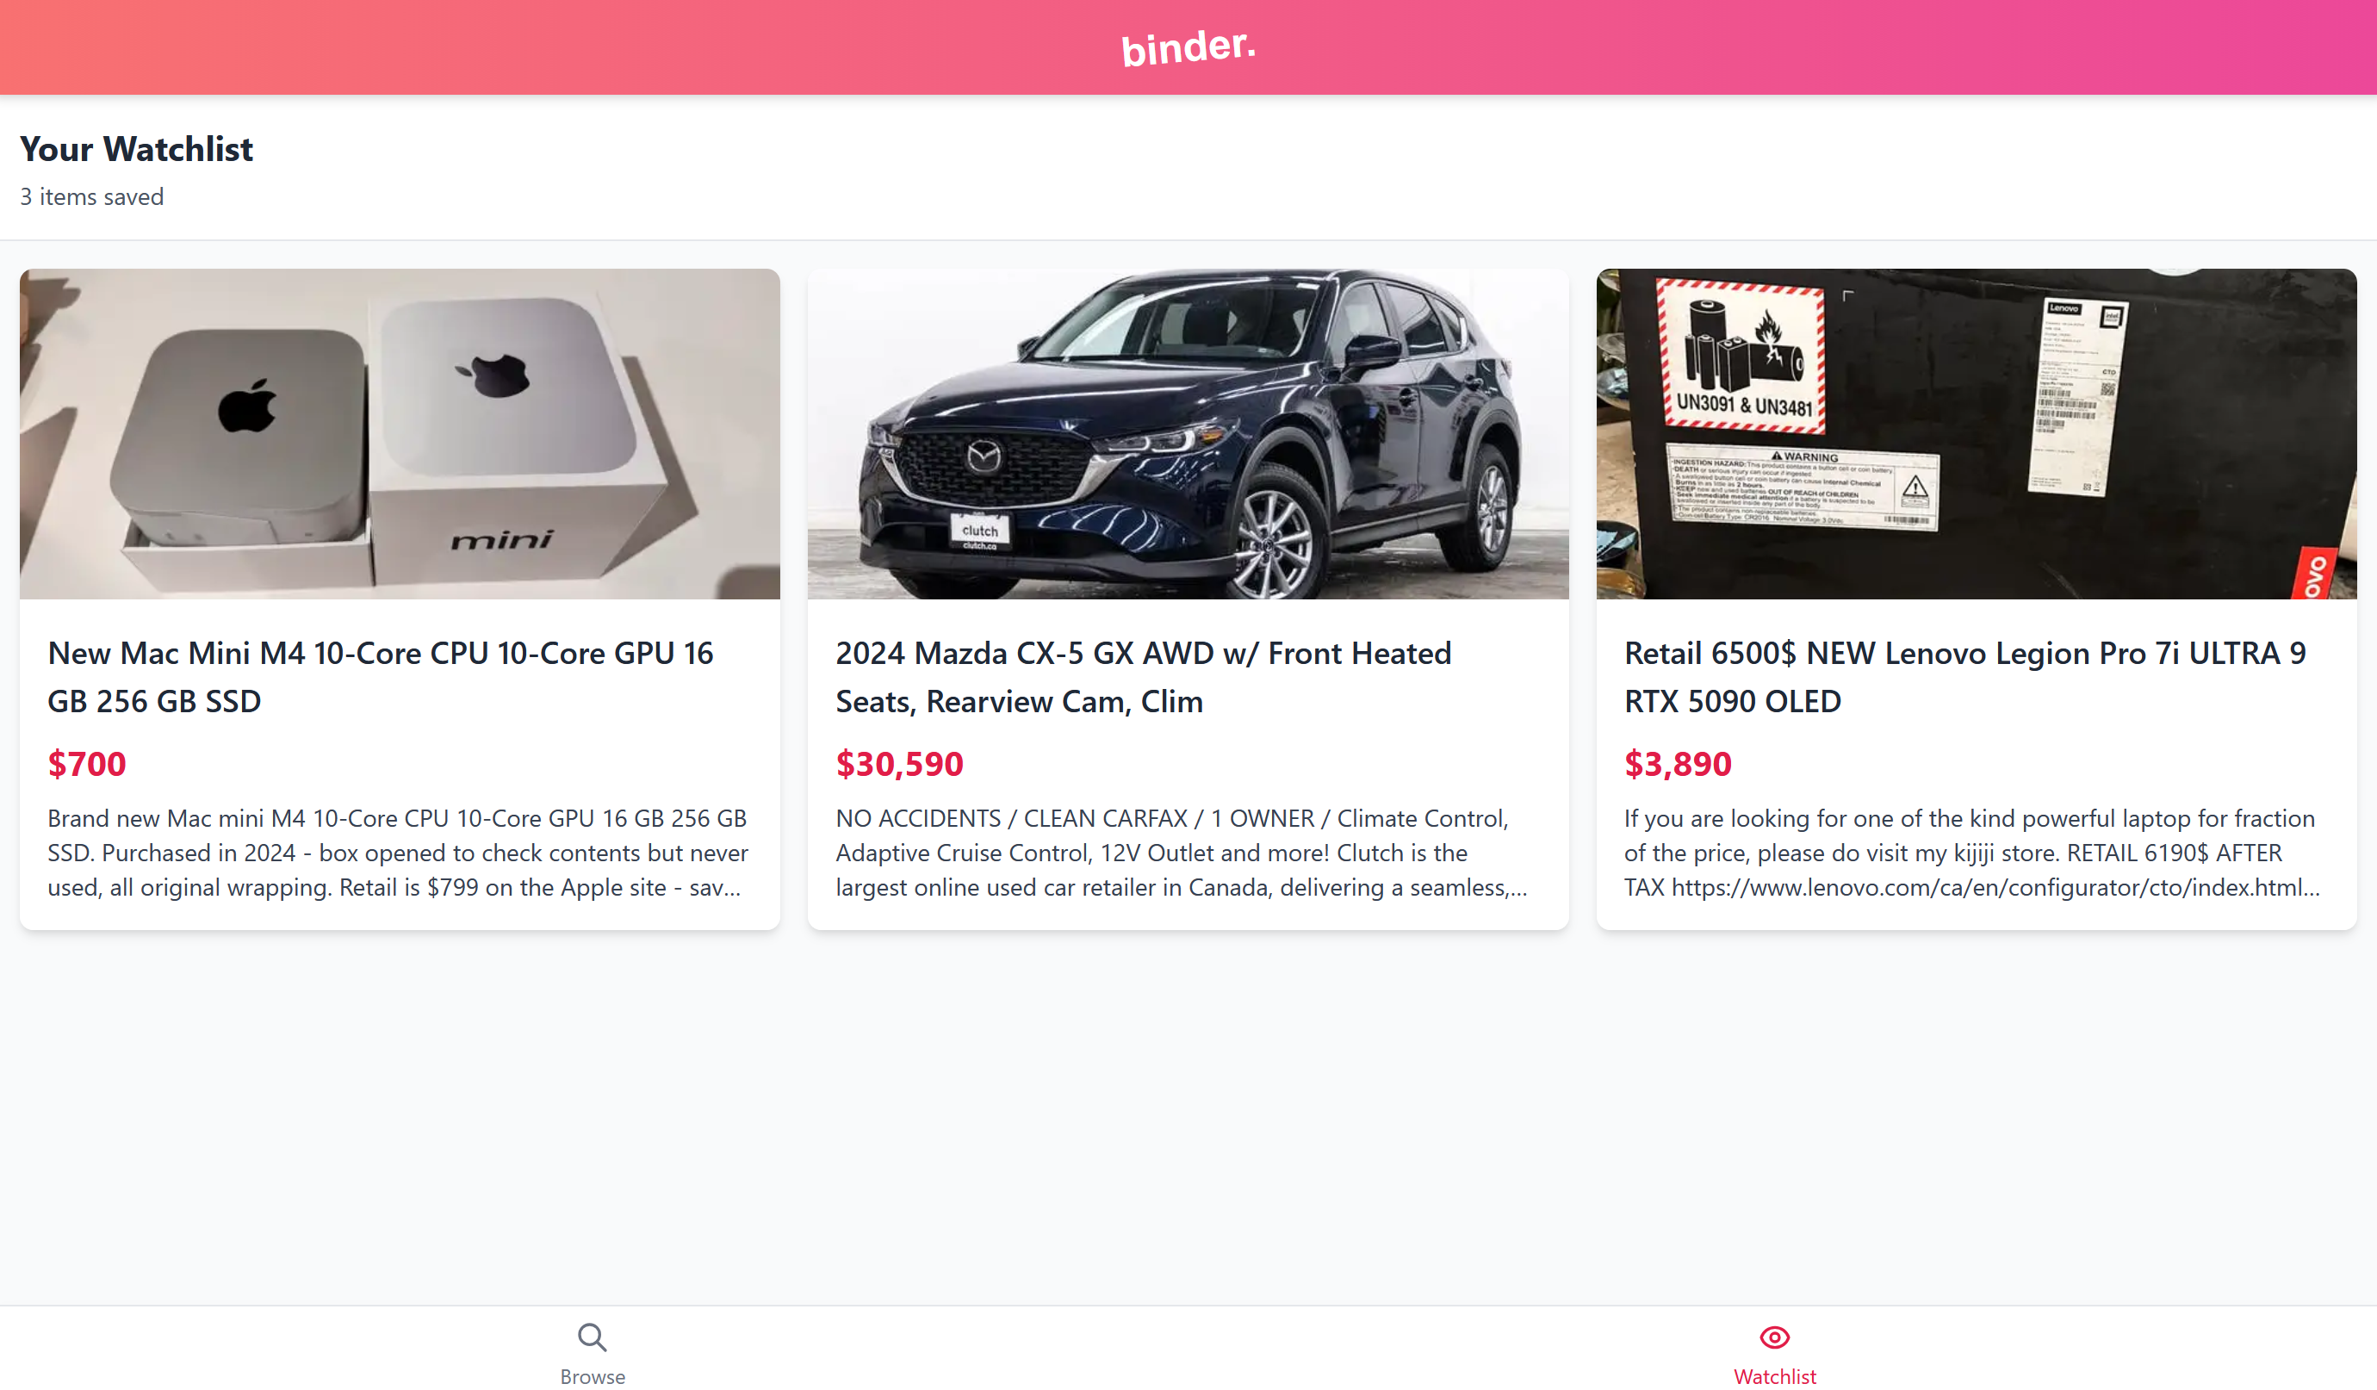
Task: Open the Mazda CX-5 car photo
Action: (1188, 434)
